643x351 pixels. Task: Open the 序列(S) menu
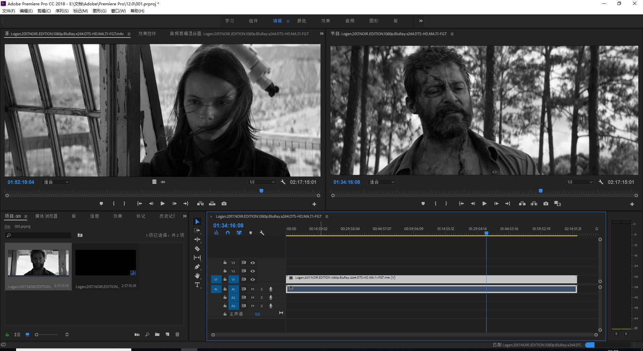click(x=62, y=11)
